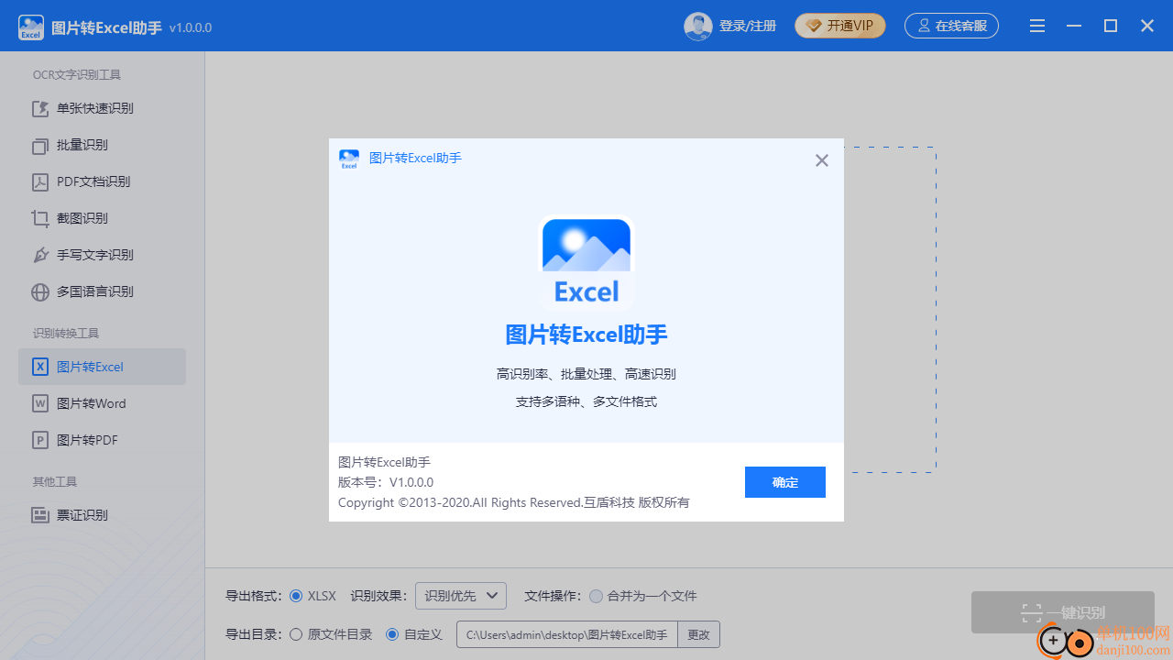Open 批量识别 in sidebar
The height and width of the screenshot is (660, 1173).
pyautogui.click(x=102, y=145)
